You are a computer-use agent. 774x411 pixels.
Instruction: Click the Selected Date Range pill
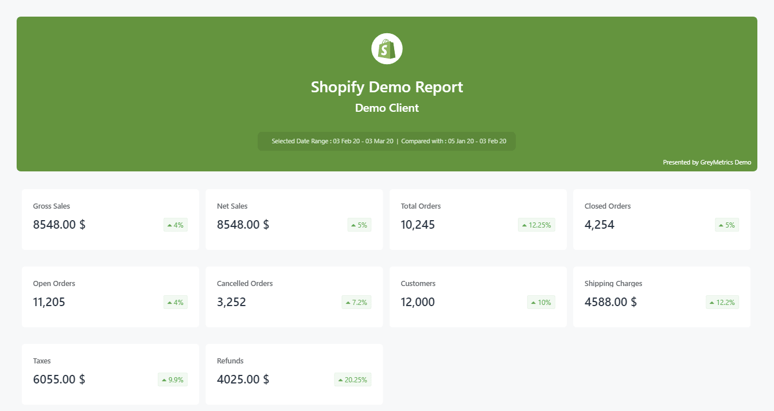387,141
